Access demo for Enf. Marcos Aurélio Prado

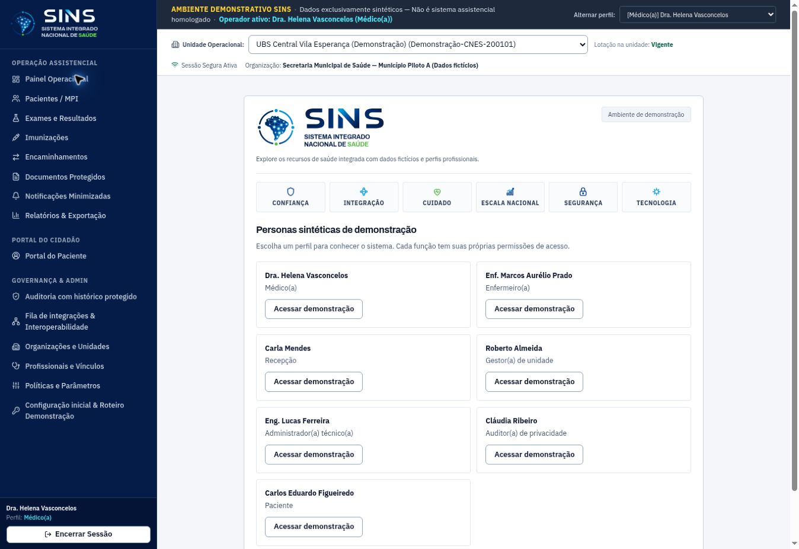[x=534, y=309]
